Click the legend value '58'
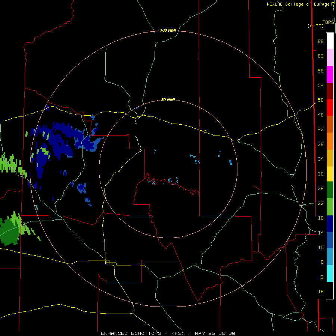Viewport: 336px width, 336px height. click(x=321, y=71)
